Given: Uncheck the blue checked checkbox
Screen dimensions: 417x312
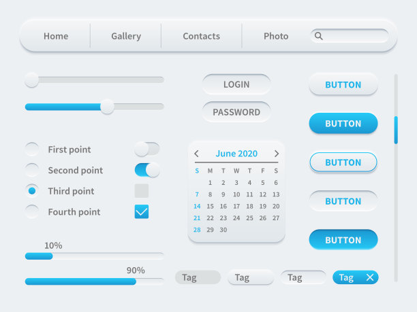Looking at the screenshot, I should point(142,211).
